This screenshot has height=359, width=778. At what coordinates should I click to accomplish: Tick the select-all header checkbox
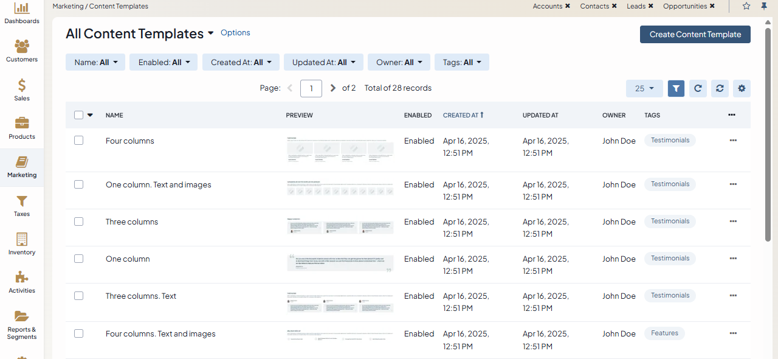point(78,115)
